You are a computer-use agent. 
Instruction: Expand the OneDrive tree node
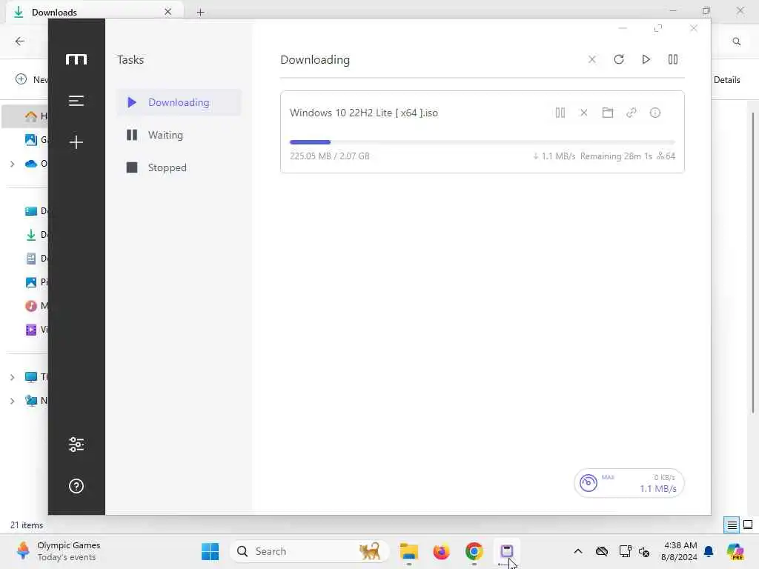point(12,164)
